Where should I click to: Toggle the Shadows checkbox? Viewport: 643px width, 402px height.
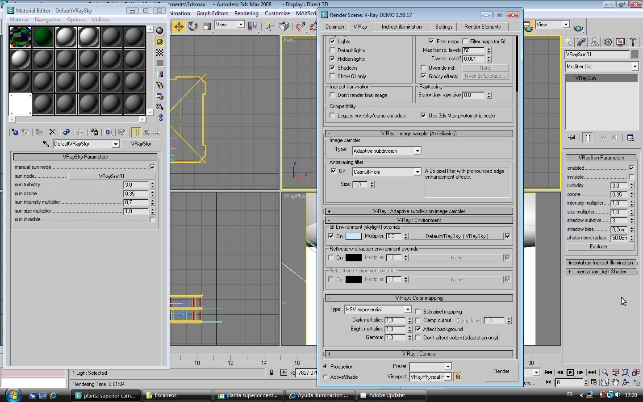(x=332, y=67)
